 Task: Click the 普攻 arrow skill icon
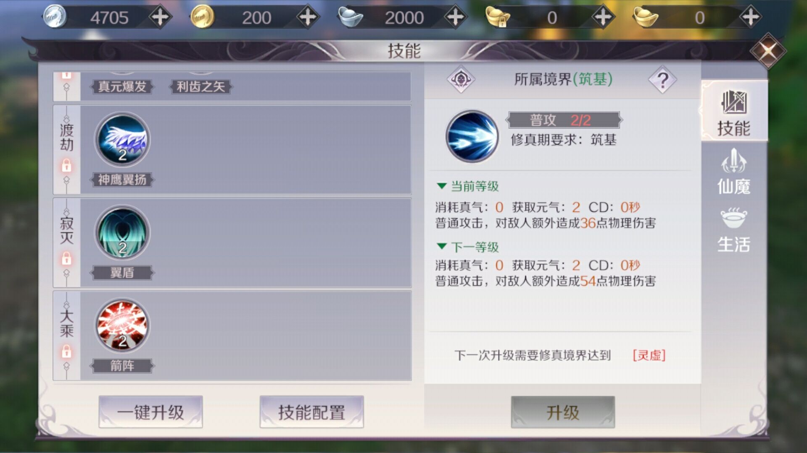[x=472, y=136]
